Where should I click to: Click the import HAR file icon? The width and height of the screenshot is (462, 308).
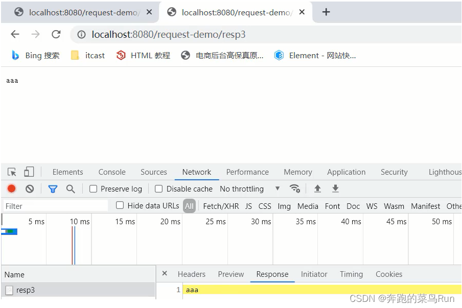317,188
